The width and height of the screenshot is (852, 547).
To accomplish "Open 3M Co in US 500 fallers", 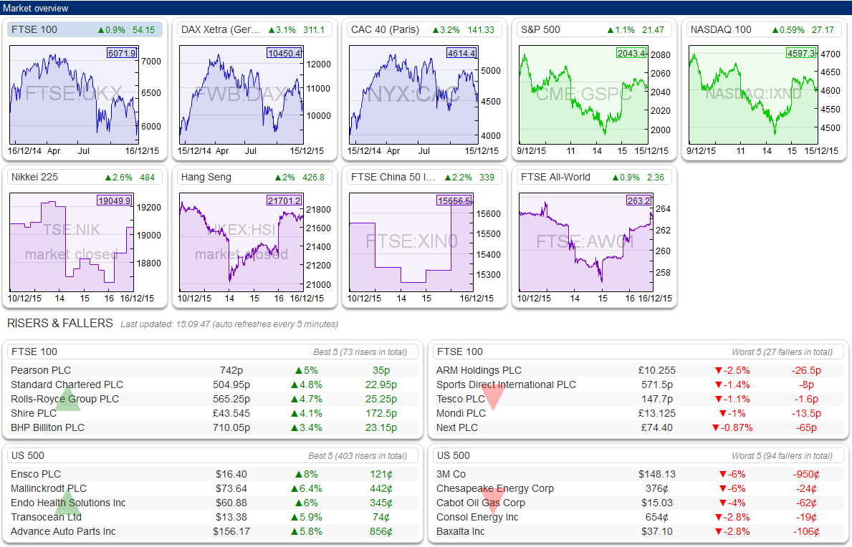I will [x=451, y=474].
